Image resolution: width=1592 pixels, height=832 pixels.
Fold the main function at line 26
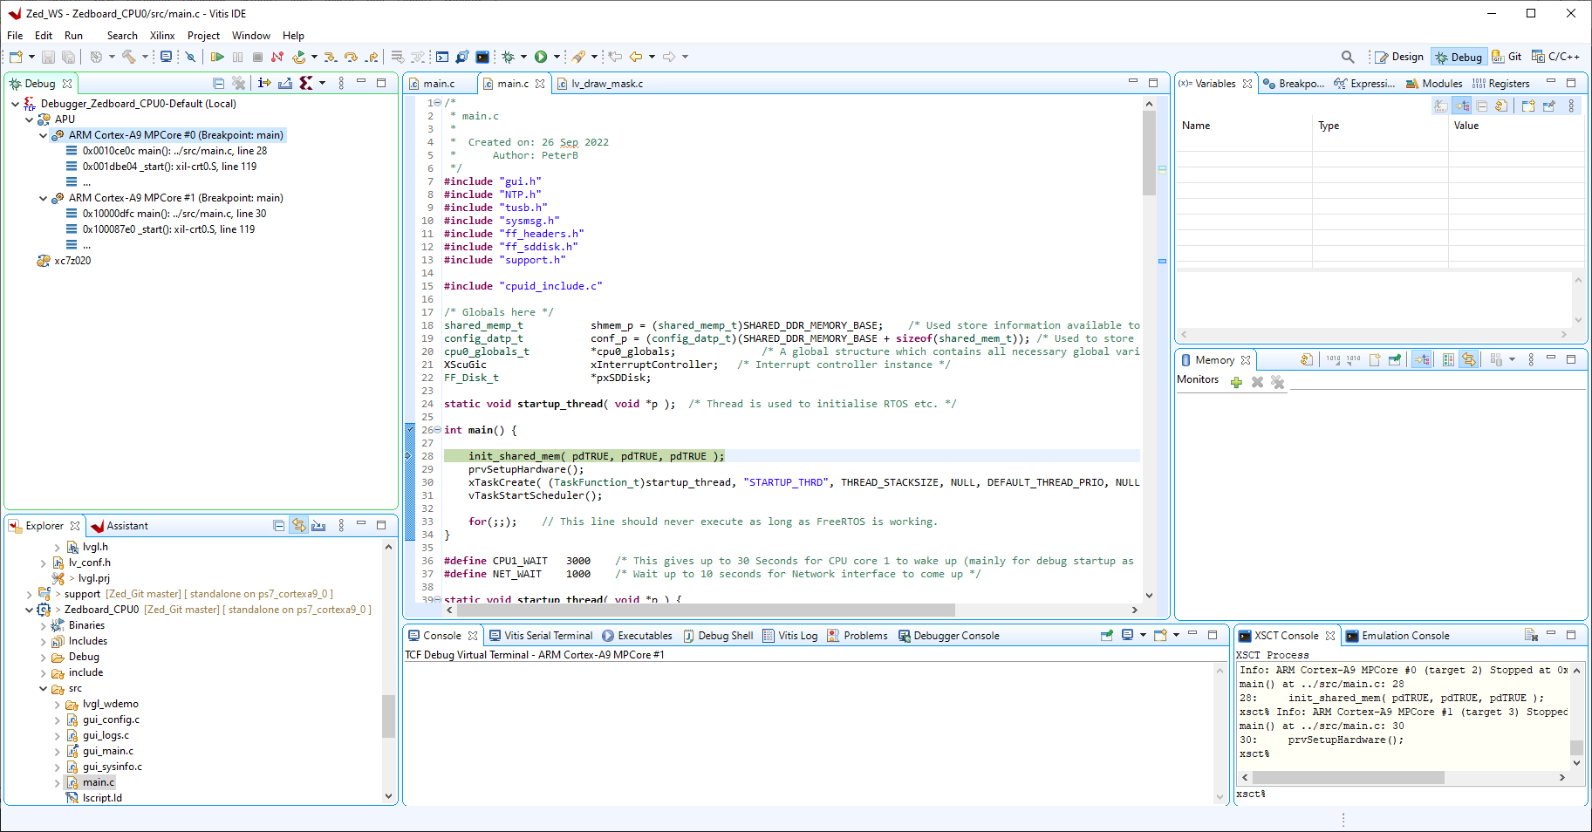click(437, 430)
